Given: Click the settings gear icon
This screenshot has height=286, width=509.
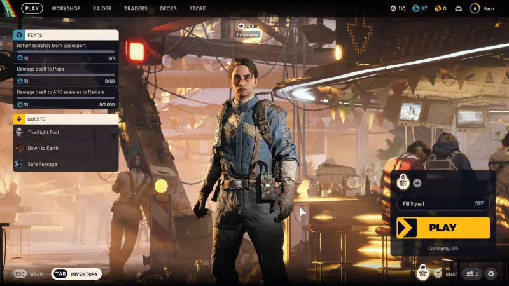Looking at the screenshot, I should (491, 273).
